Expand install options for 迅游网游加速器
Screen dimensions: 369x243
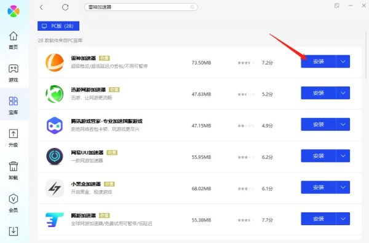[343, 93]
